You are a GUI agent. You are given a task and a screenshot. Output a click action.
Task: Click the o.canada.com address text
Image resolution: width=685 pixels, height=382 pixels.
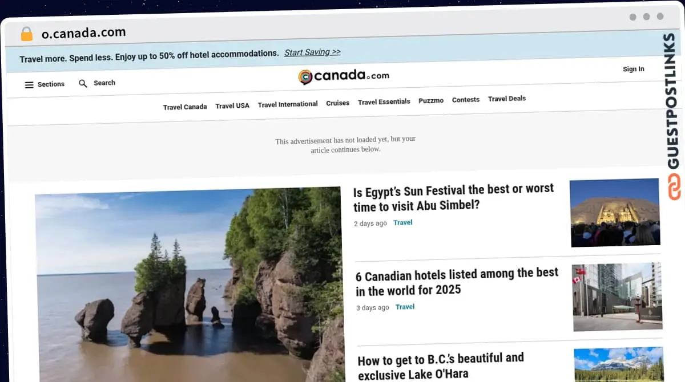84,32
